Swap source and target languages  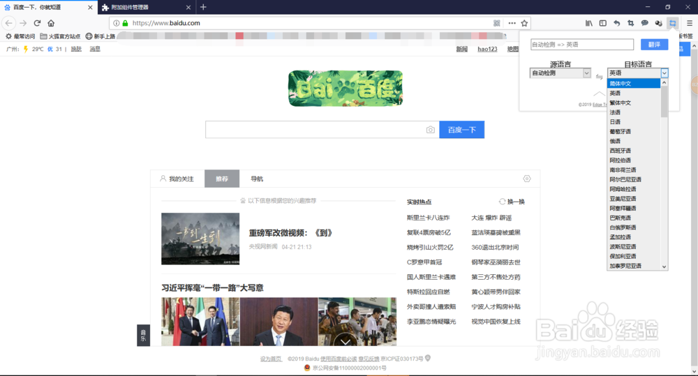(599, 77)
